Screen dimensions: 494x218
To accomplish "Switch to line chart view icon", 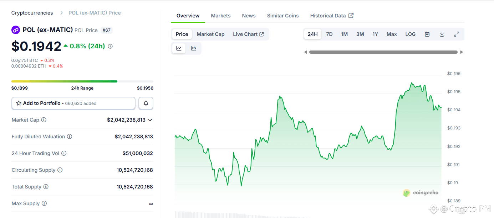I will [179, 48].
